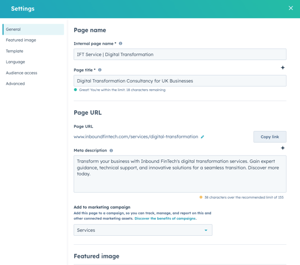Image resolution: width=300 pixels, height=265 pixels.
Task: Click info icon beside Page title label
Action: [100, 70]
